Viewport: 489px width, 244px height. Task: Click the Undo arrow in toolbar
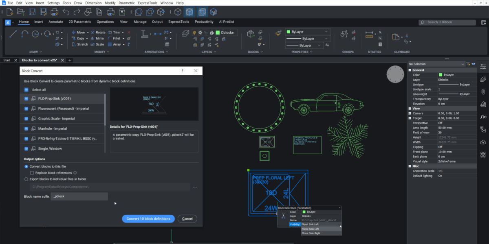tap(66, 12)
